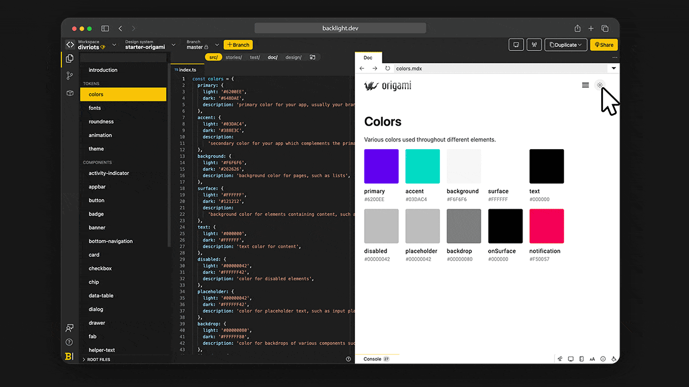Open the hamburger menu in Origami doc
Image resolution: width=689 pixels, height=387 pixels.
coord(585,85)
